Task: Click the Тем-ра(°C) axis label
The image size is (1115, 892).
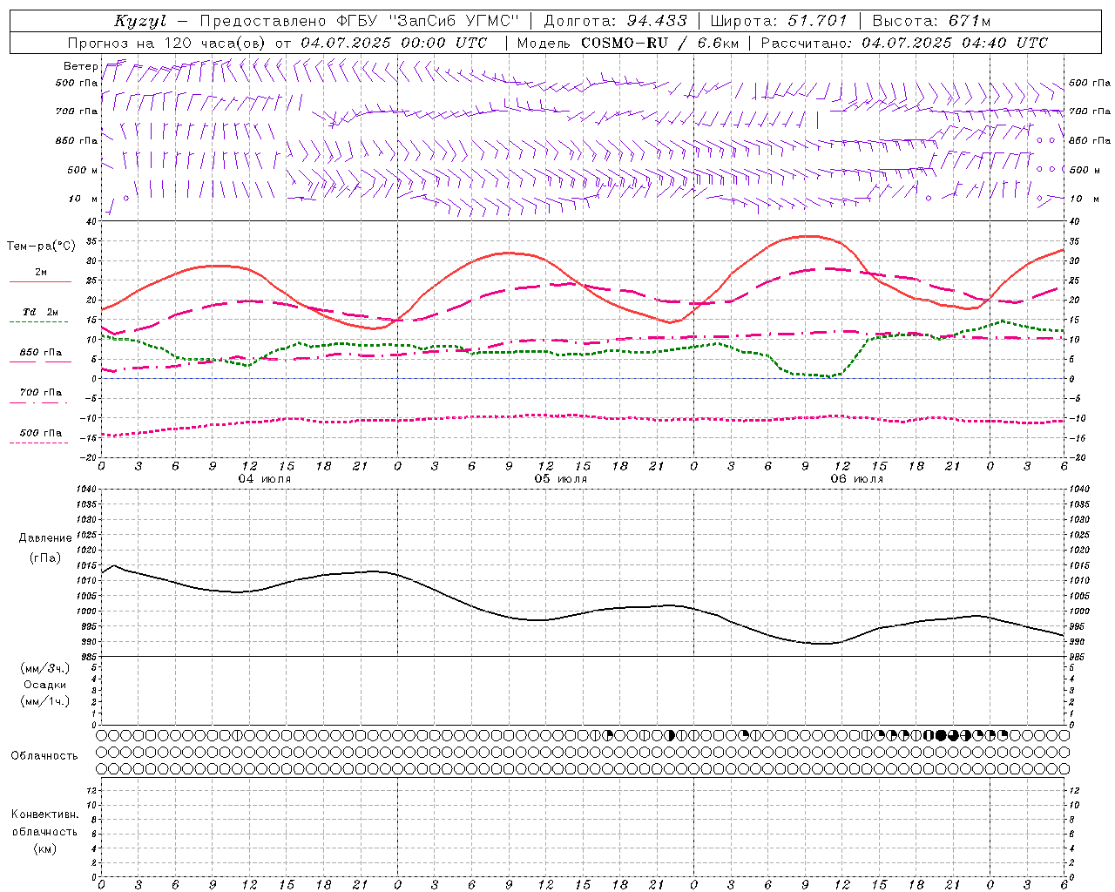Action: coord(41,247)
